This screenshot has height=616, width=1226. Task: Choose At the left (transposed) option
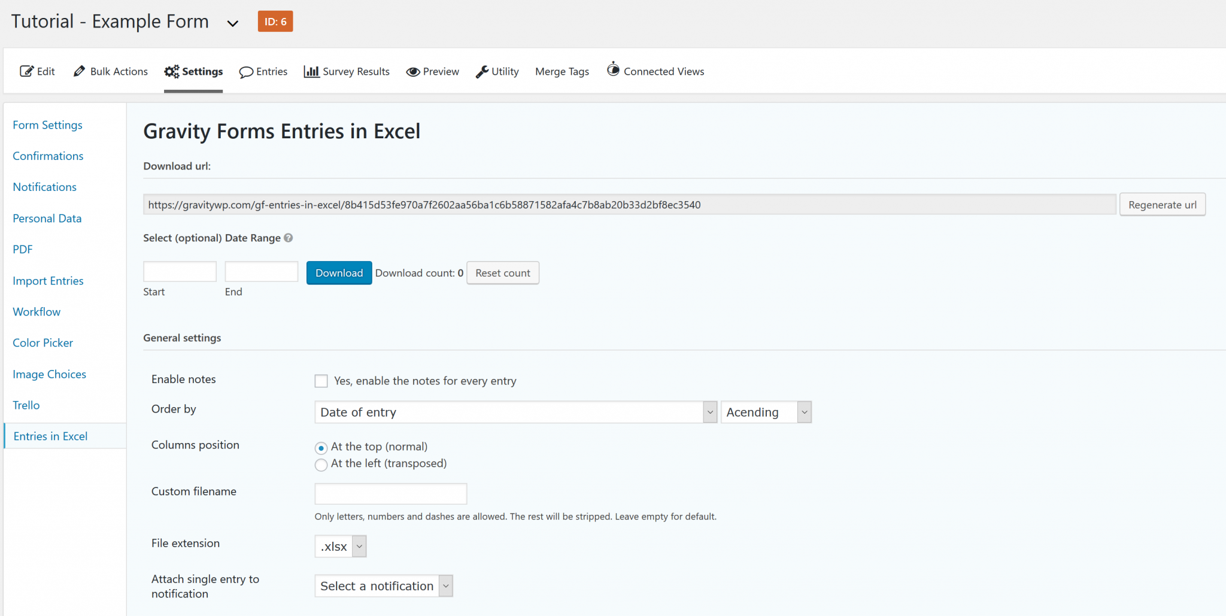coord(321,465)
